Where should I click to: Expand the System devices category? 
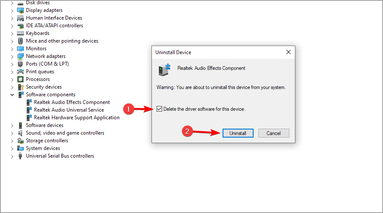pyautogui.click(x=12, y=148)
